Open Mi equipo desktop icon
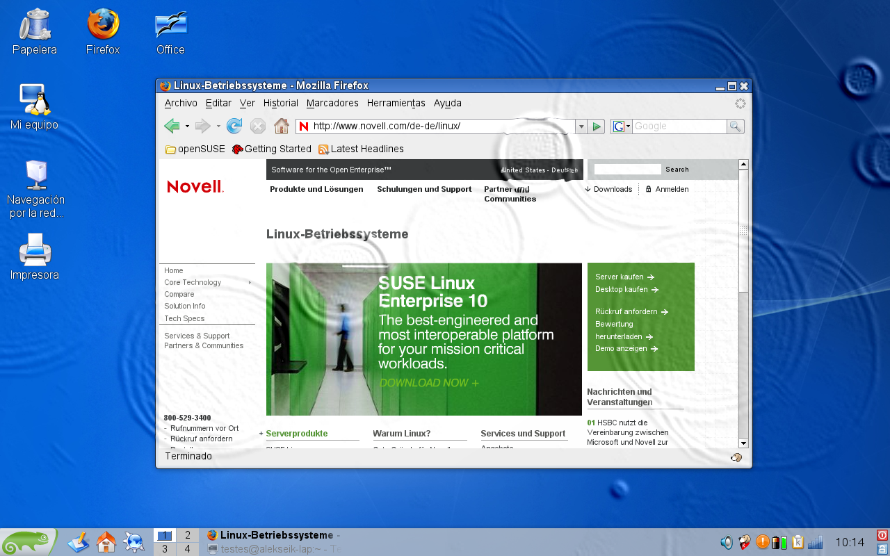 34,108
